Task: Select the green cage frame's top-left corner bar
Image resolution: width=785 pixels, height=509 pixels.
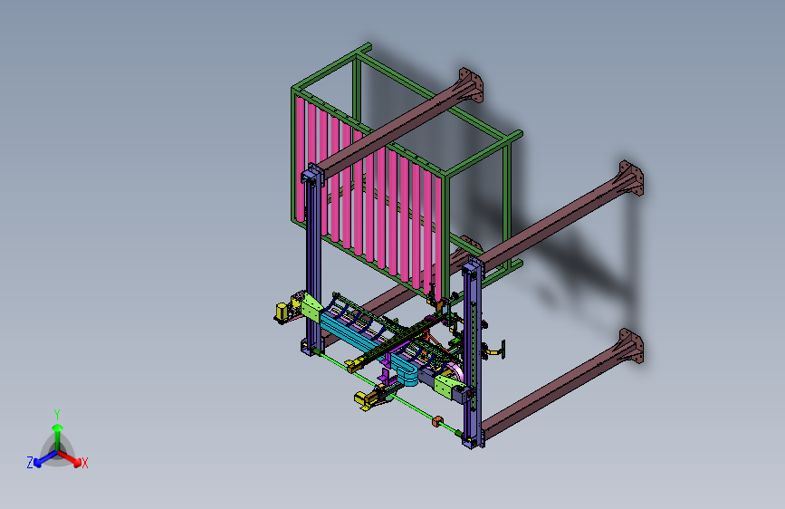Action: (x=330, y=66)
